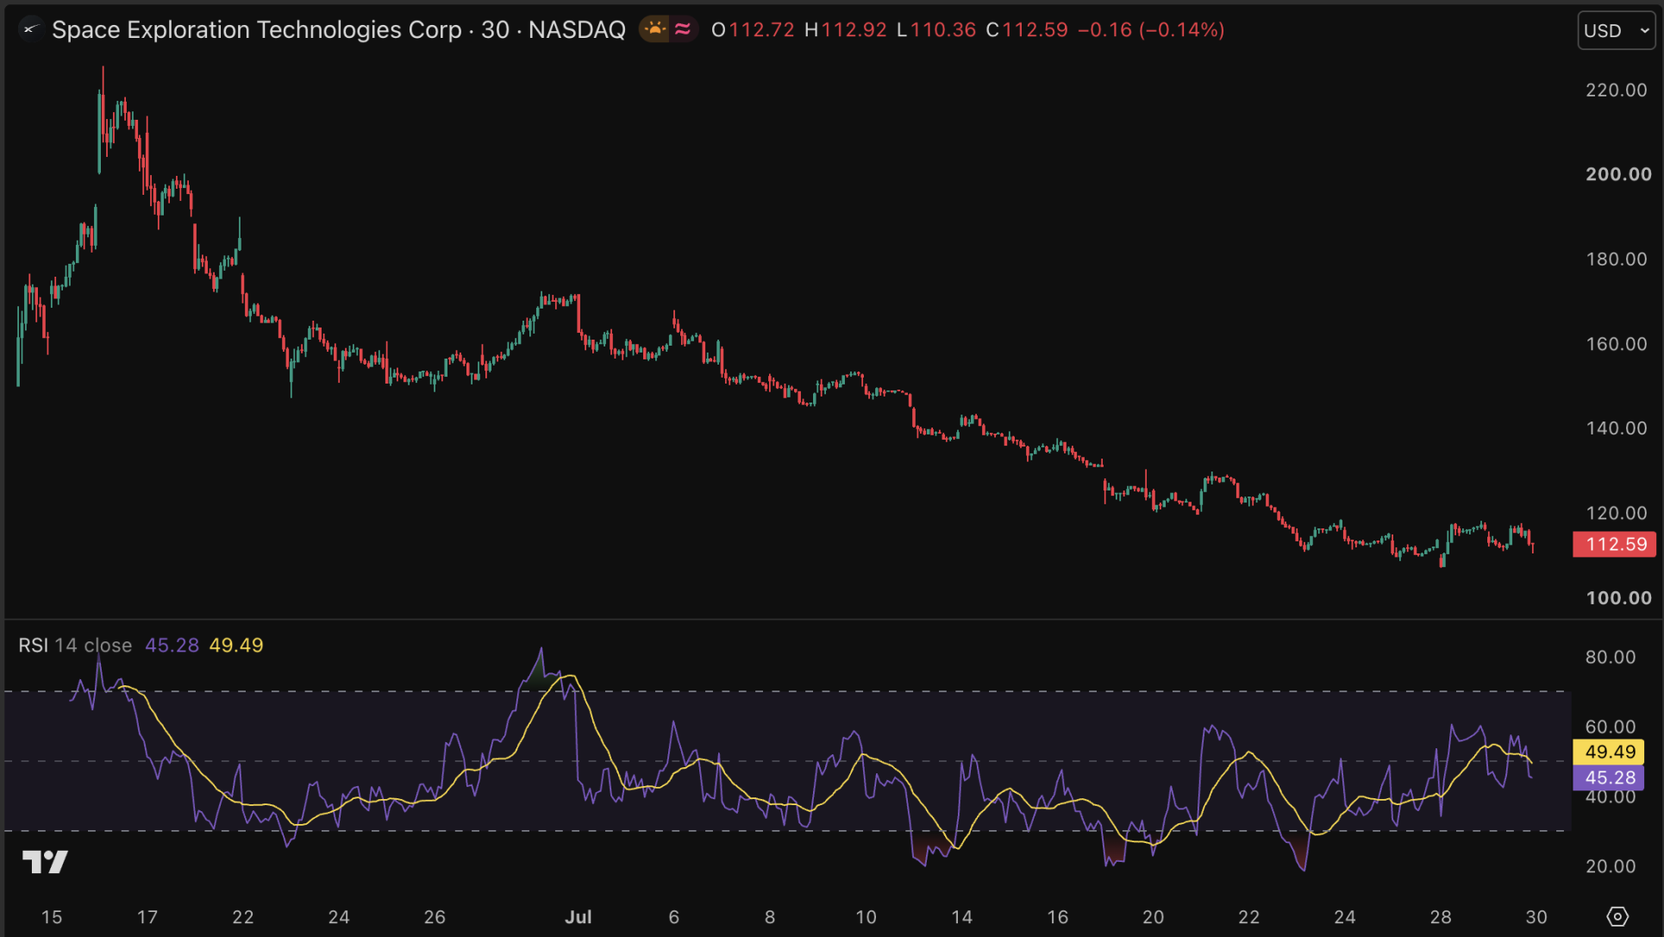Click the 160.00 price scale label
Image resolution: width=1664 pixels, height=937 pixels.
1616,343
